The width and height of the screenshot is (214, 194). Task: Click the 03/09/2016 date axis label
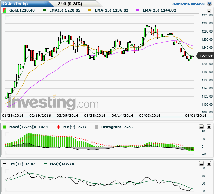pyautogui.click(x=68, y=116)
